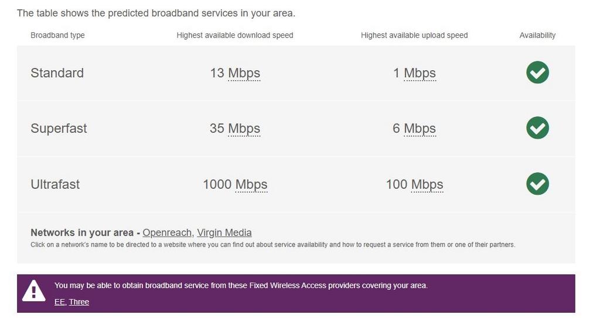
Task: Click Mbps abbreviation next to 100 upload speed
Action: (x=427, y=184)
